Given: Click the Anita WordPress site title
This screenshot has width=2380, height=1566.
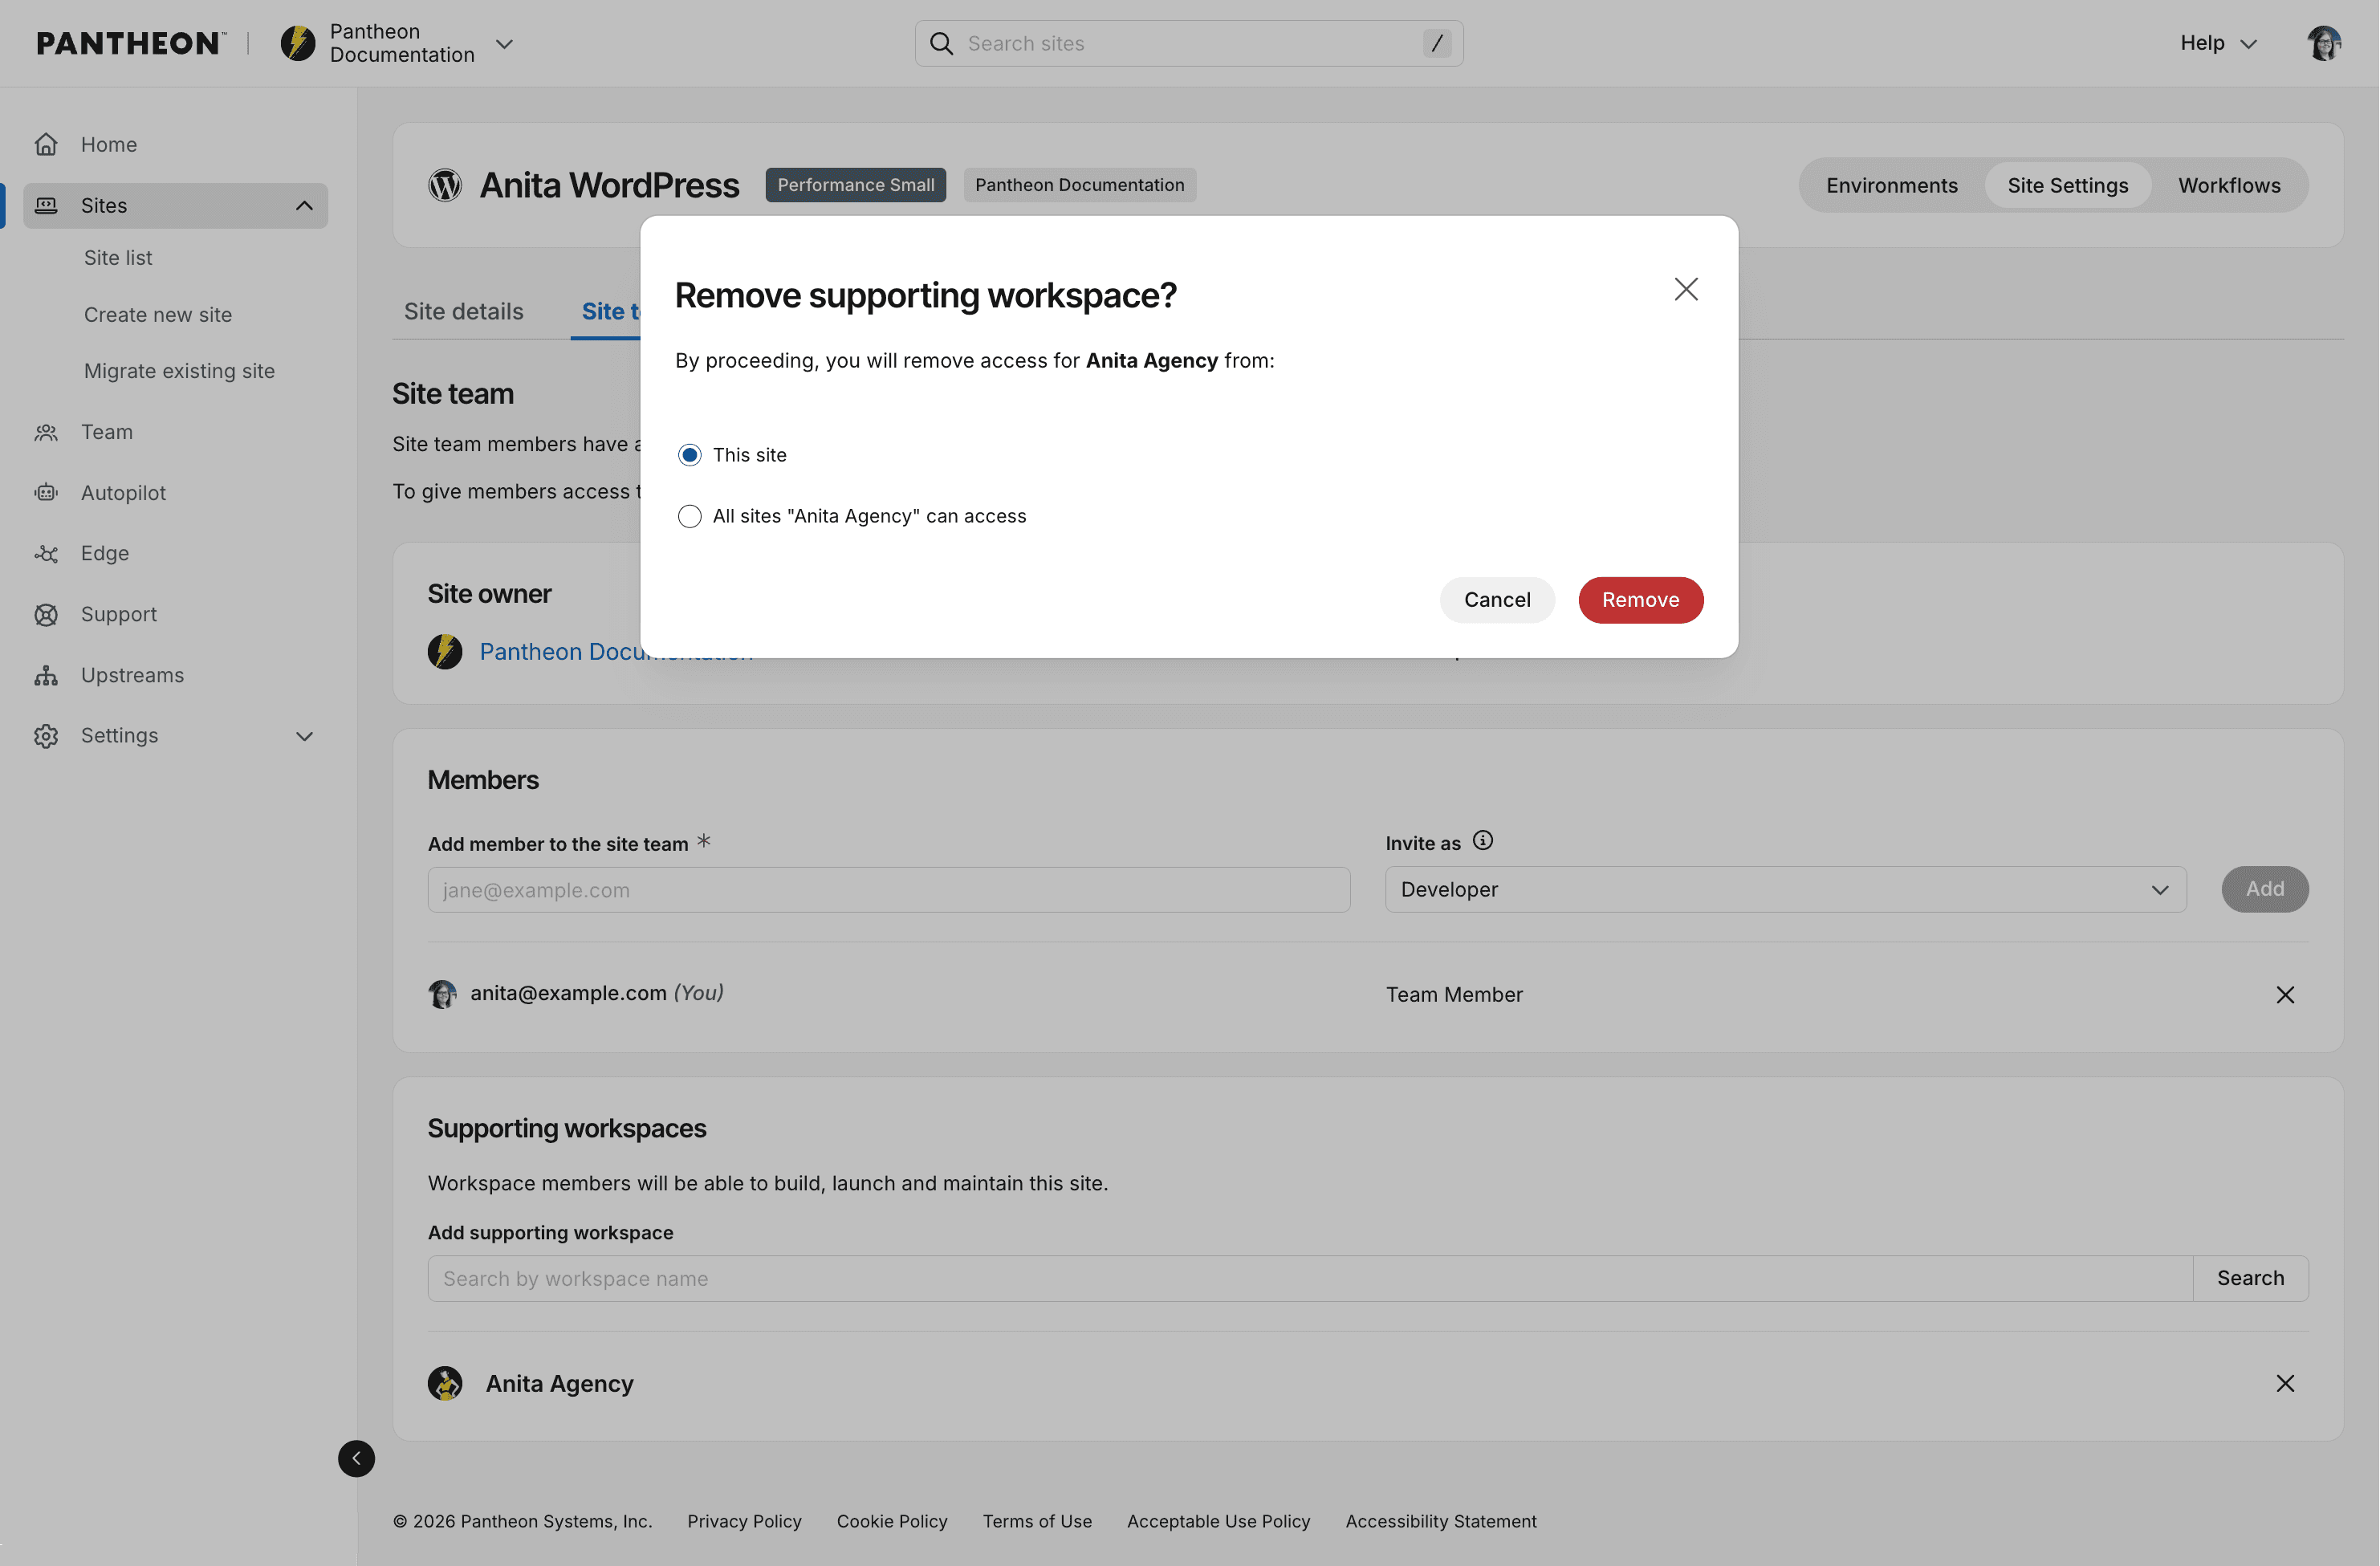Looking at the screenshot, I should coord(609,185).
